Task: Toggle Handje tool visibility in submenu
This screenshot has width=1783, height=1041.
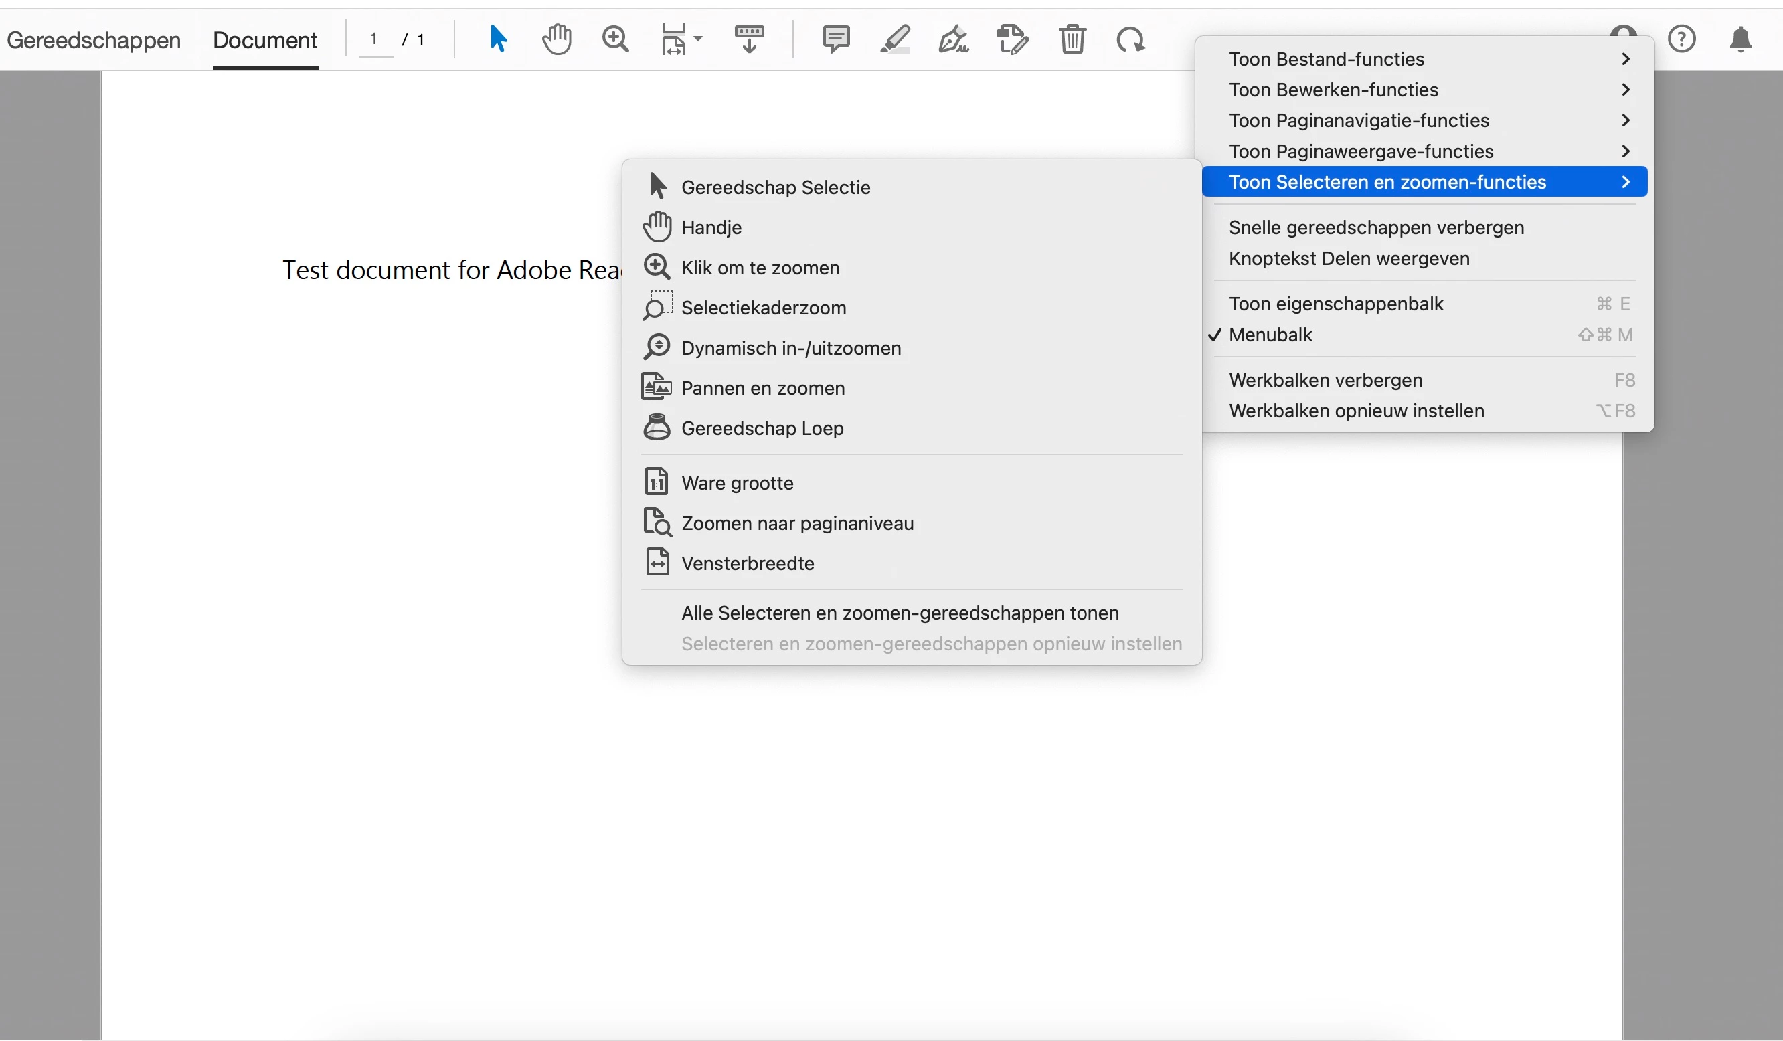Action: click(x=711, y=227)
